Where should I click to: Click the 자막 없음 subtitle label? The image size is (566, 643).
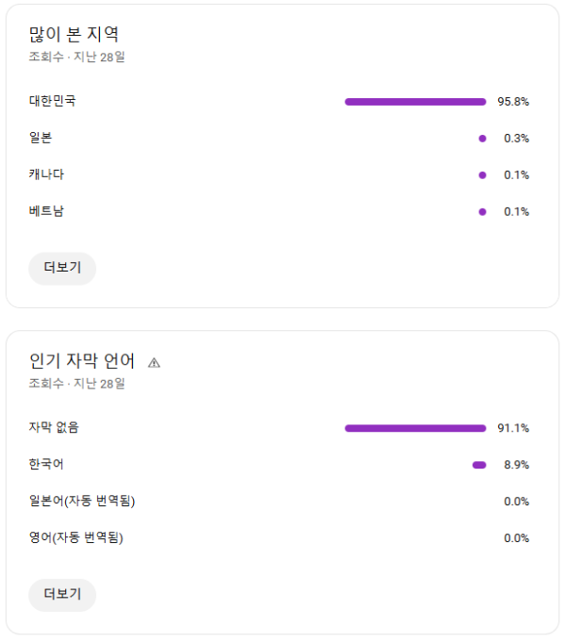[55, 427]
